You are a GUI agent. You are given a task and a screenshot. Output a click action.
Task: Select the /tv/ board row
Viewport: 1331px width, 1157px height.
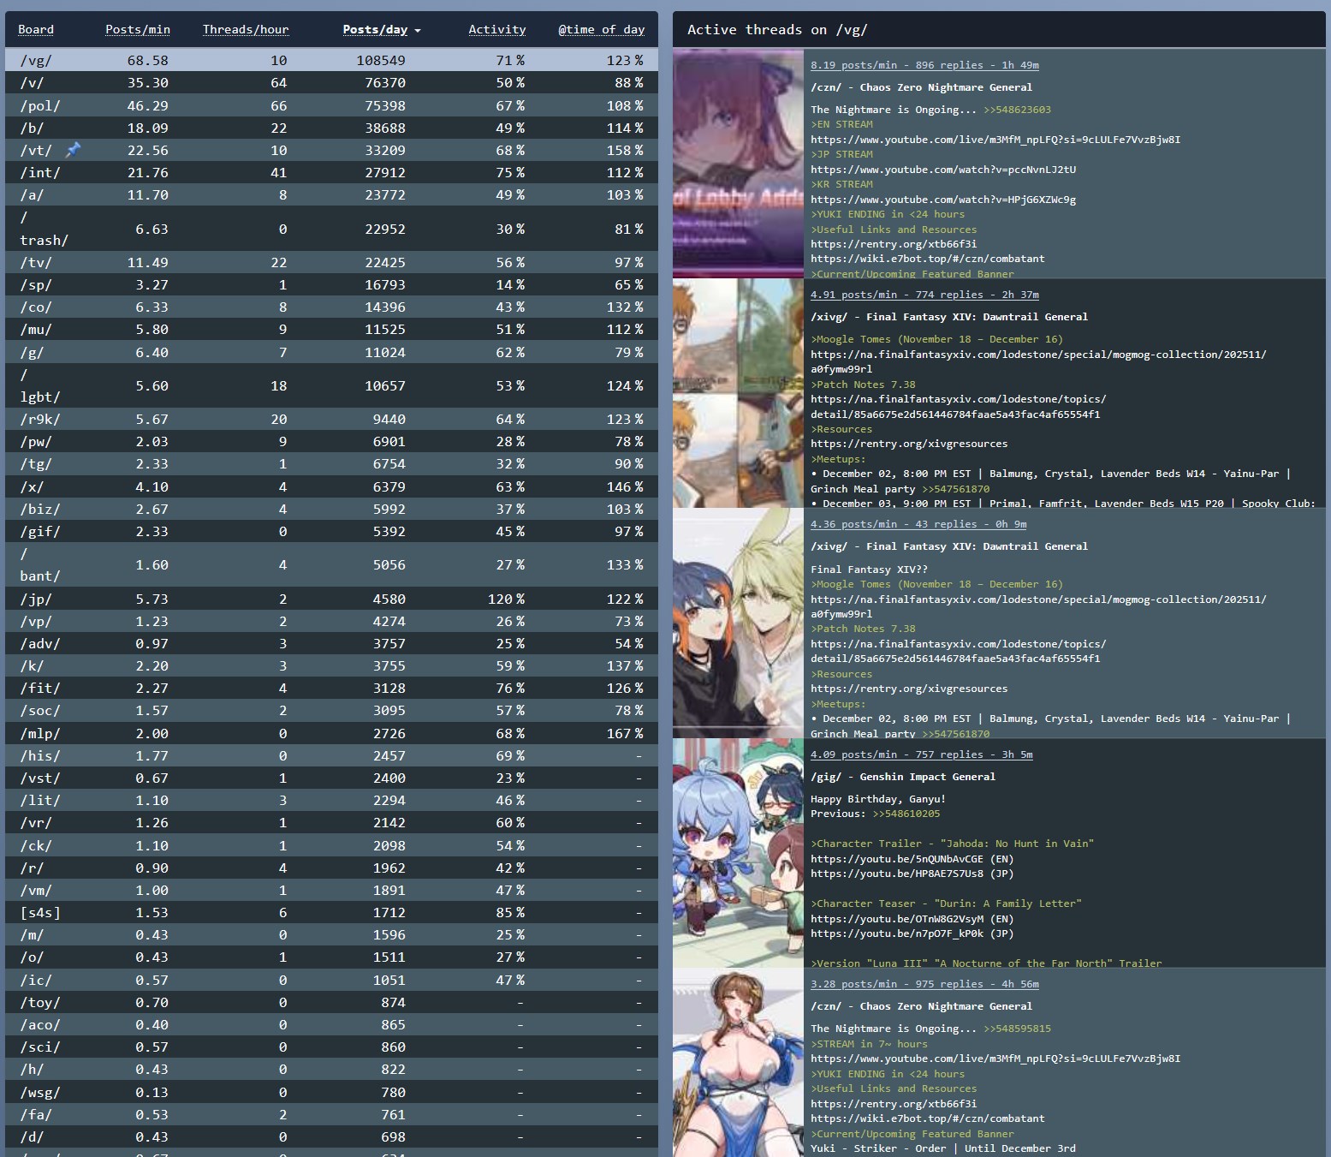tap(331, 262)
